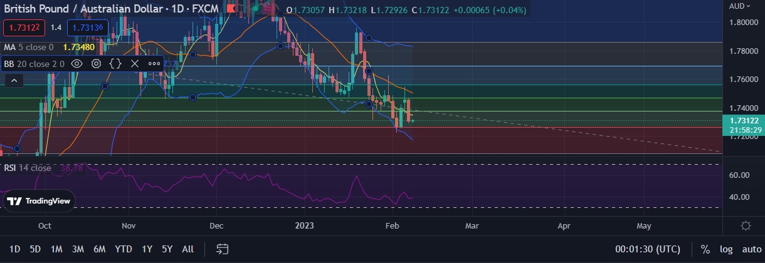Viewport: 765px width, 263px height.
Task: Toggle log scale mode
Action: click(x=726, y=249)
